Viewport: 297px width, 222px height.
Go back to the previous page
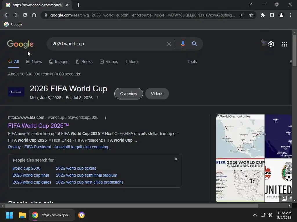(6, 15)
